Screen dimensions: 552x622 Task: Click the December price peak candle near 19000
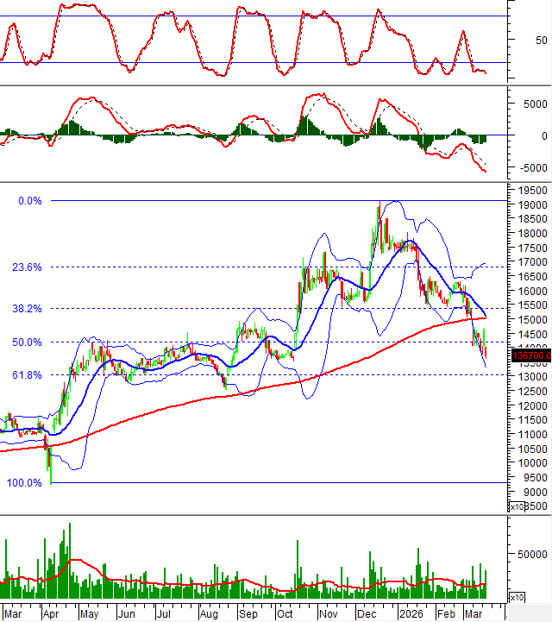coord(379,210)
